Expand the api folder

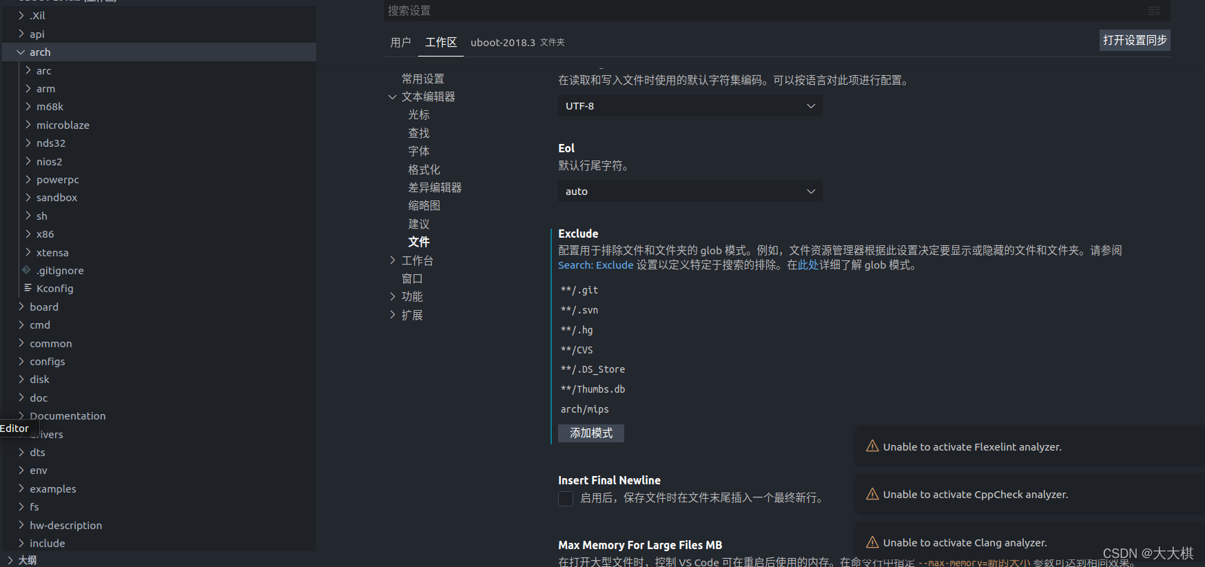click(21, 34)
